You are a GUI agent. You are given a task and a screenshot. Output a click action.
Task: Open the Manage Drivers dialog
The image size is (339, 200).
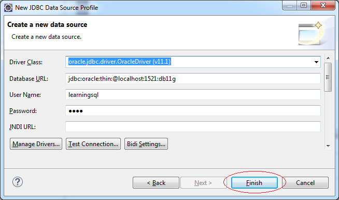pyautogui.click(x=36, y=144)
